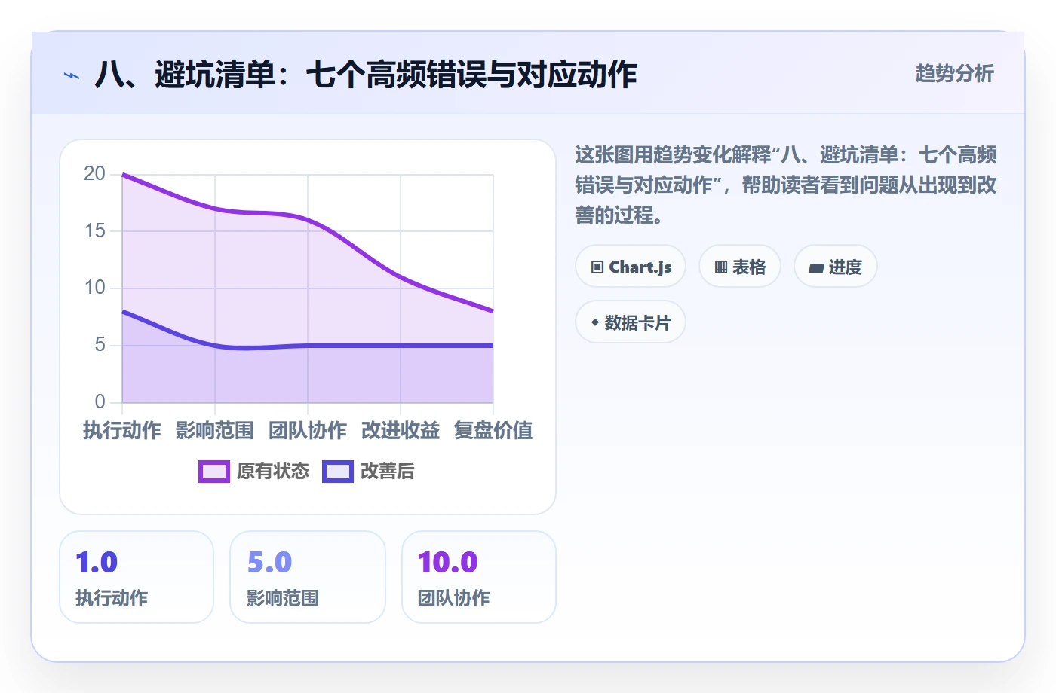
Task: Click the 数据卡片 tag label
Action: tap(637, 323)
